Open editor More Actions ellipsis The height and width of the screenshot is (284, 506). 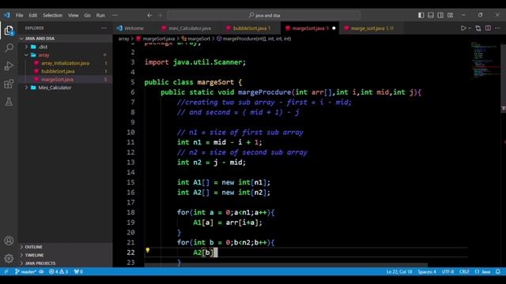pyautogui.click(x=497, y=28)
